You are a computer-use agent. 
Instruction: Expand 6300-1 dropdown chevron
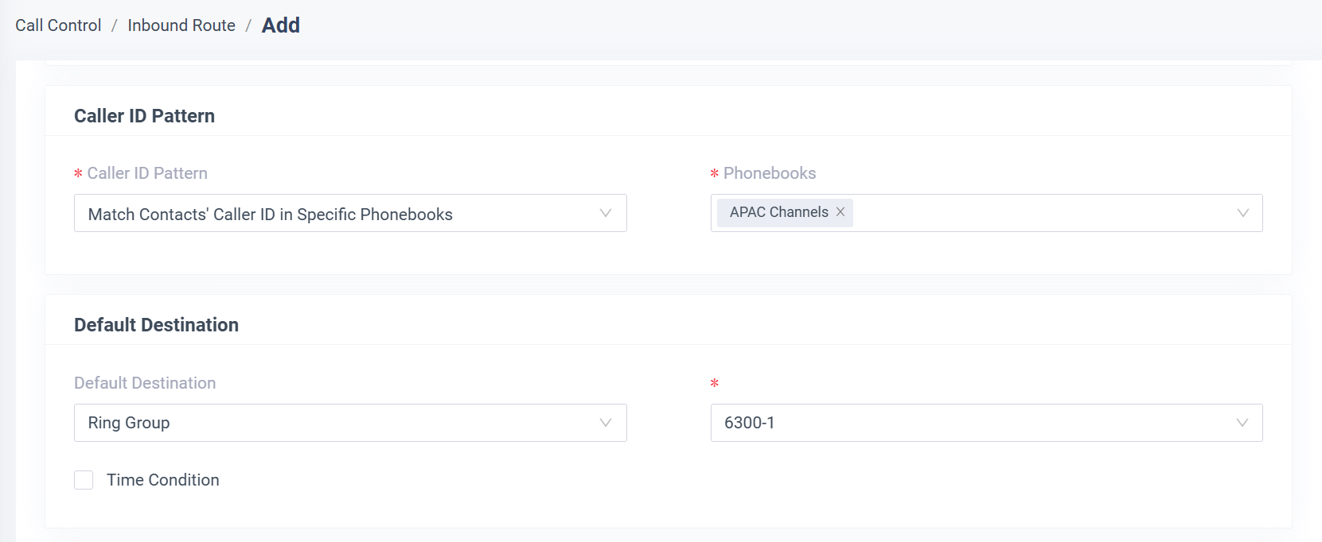click(x=1242, y=423)
